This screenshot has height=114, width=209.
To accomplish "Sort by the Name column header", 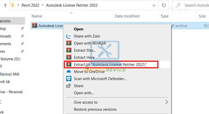I will click(x=37, y=16).
